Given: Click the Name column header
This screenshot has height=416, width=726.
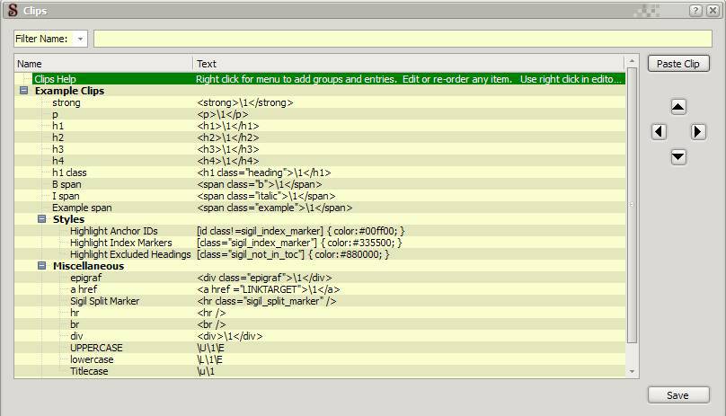Looking at the screenshot, I should [103, 64].
